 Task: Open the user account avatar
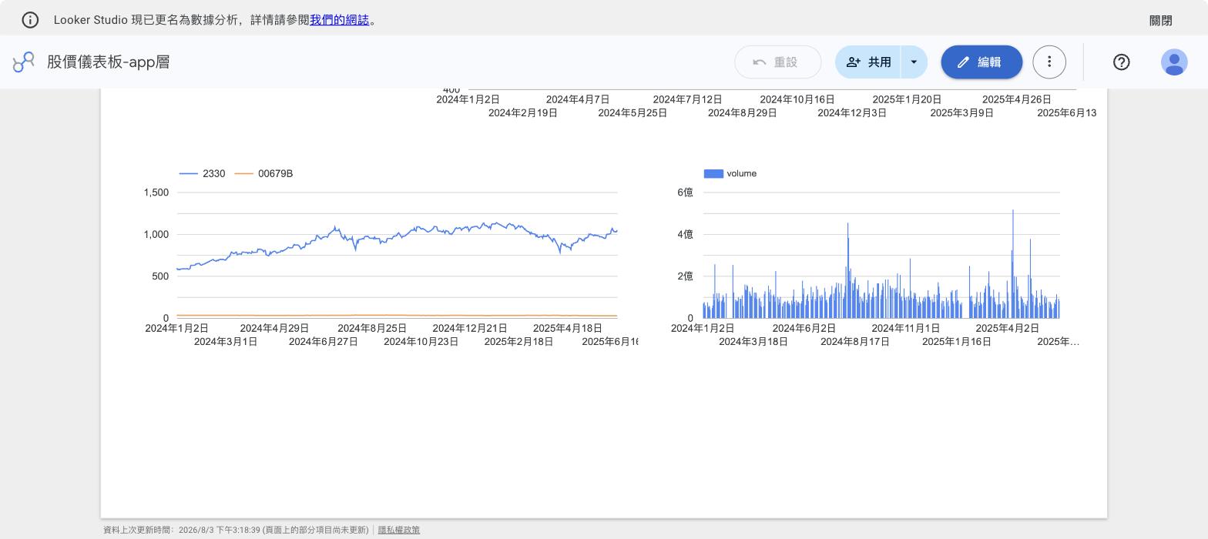coord(1174,62)
